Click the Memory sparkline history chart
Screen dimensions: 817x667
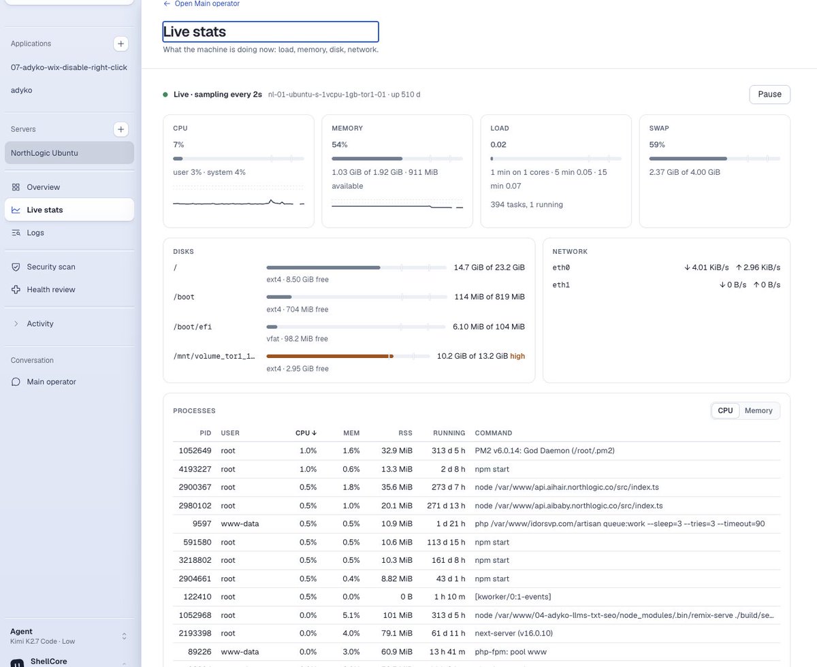[x=397, y=204]
